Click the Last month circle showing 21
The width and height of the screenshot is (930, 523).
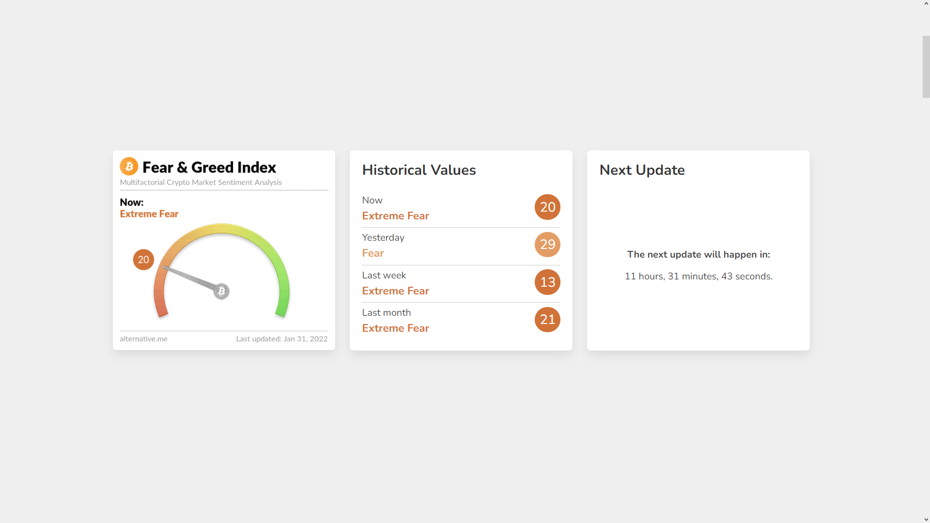tap(547, 320)
